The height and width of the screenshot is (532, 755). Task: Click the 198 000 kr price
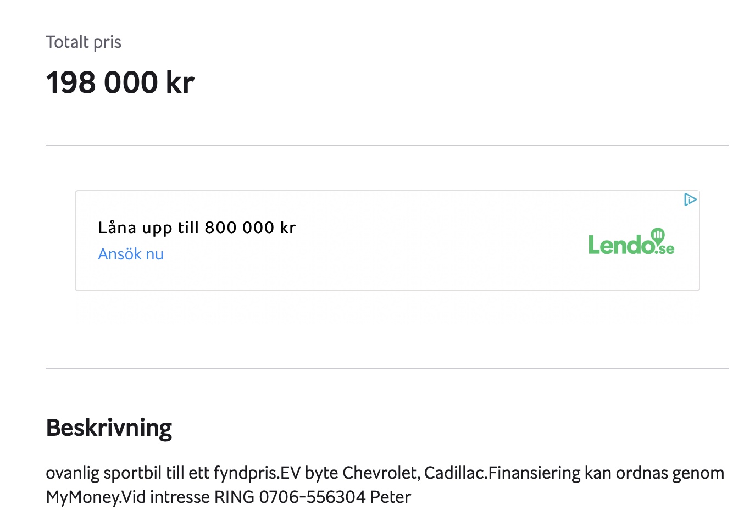point(120,83)
